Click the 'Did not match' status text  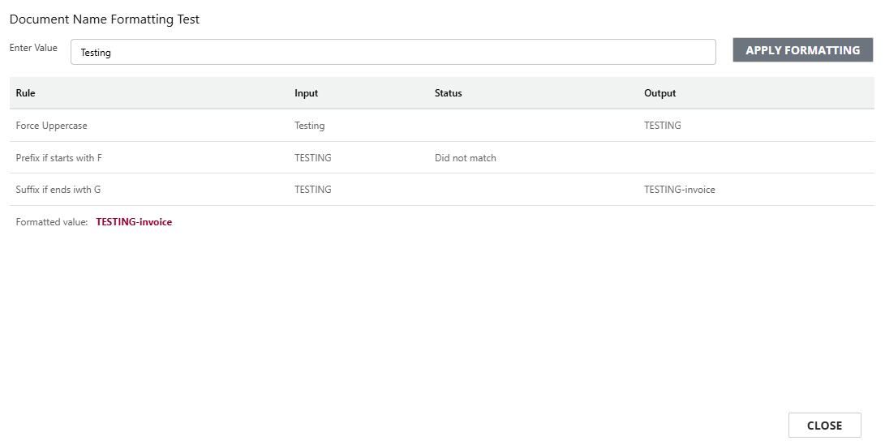coord(465,158)
